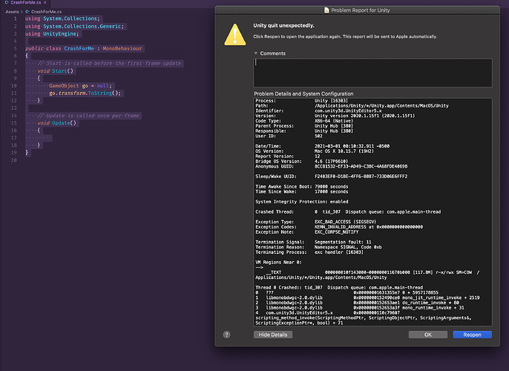Viewport: 509px width, 371px height.
Task: Click 'Time Awake Since Boot' line
Action: [301, 186]
